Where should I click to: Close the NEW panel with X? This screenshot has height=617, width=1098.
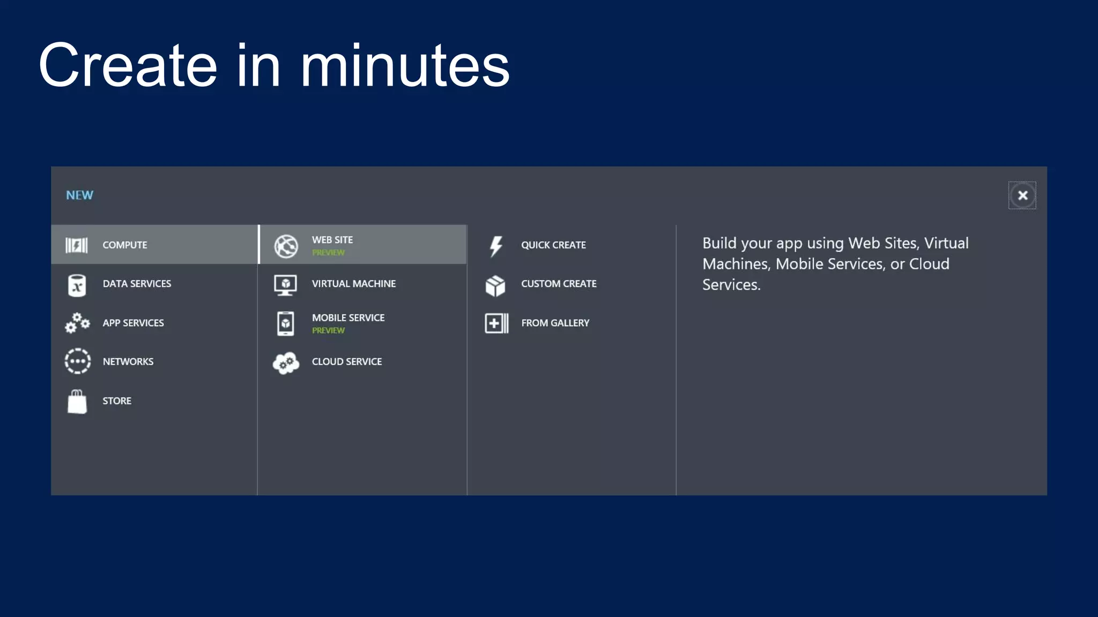[1022, 195]
